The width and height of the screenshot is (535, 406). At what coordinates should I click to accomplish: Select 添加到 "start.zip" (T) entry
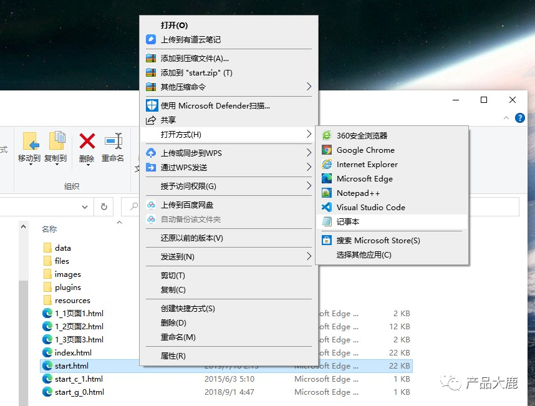[196, 73]
